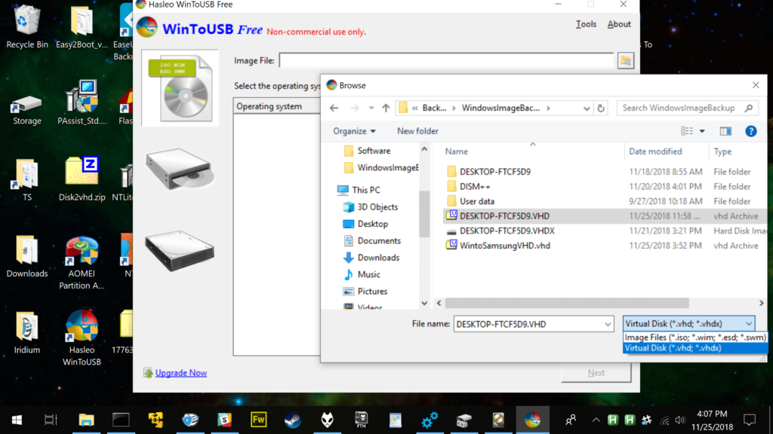The width and height of the screenshot is (773, 434).
Task: Open the About menu in WinToUSB
Action: coord(618,23)
